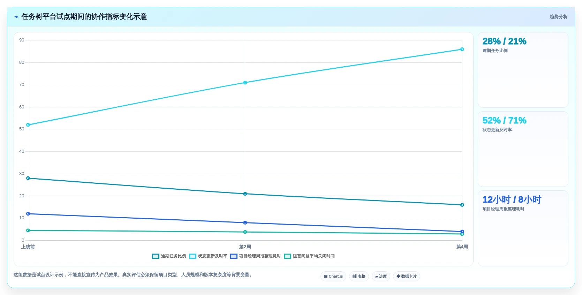Click the 第2周 x-axis label

point(245,247)
